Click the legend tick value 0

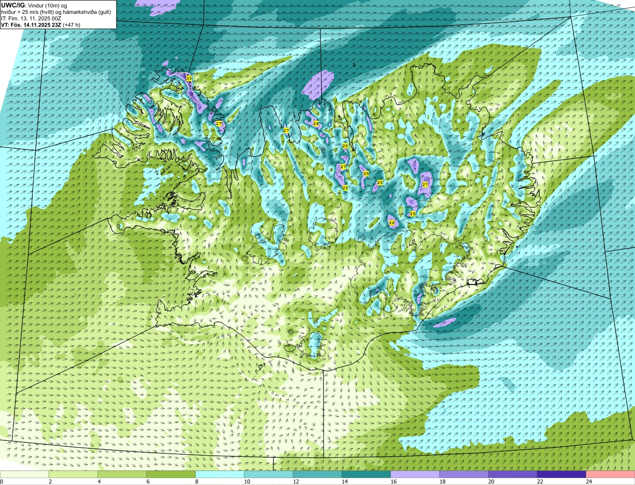pos(1,482)
